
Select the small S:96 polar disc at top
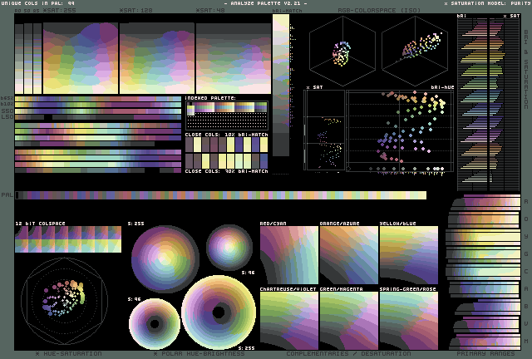pos(229,247)
